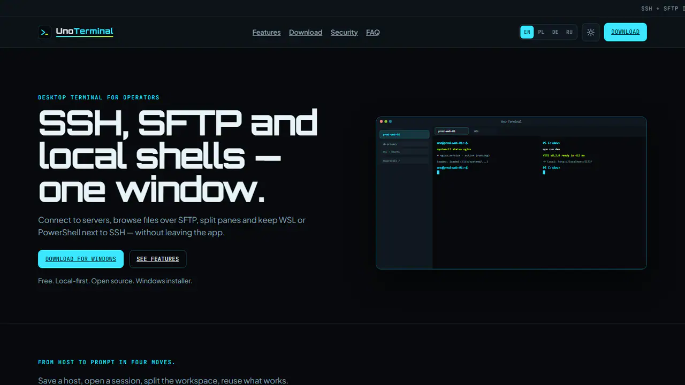Click the yellow window dot in preview
The image size is (685, 385).
click(x=386, y=121)
